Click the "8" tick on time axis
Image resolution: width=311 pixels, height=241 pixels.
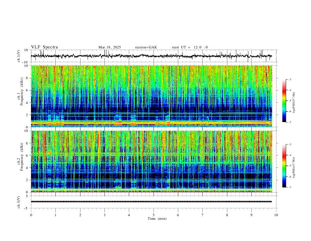click(x=227, y=215)
